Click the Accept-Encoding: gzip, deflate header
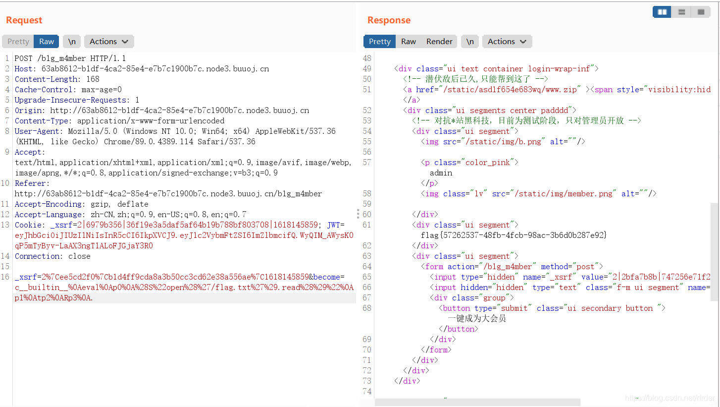The image size is (720, 407). [82, 204]
